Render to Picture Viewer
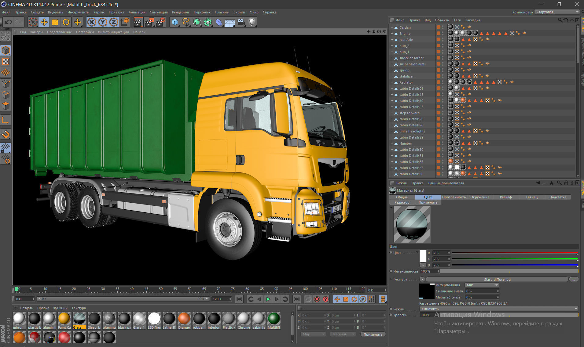 pyautogui.click(x=149, y=22)
